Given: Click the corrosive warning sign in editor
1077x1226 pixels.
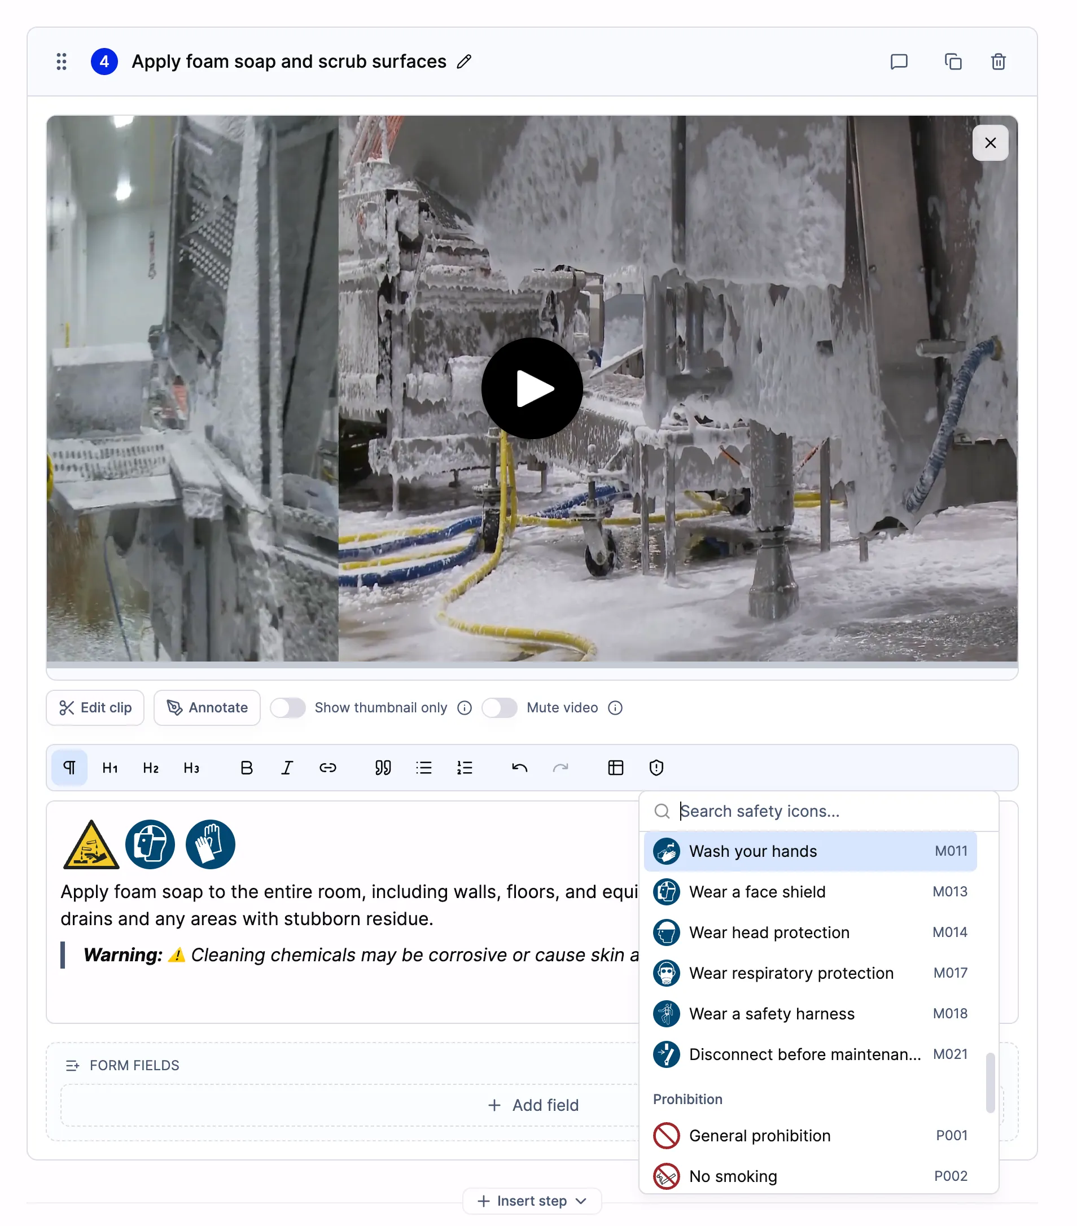Looking at the screenshot, I should (91, 844).
